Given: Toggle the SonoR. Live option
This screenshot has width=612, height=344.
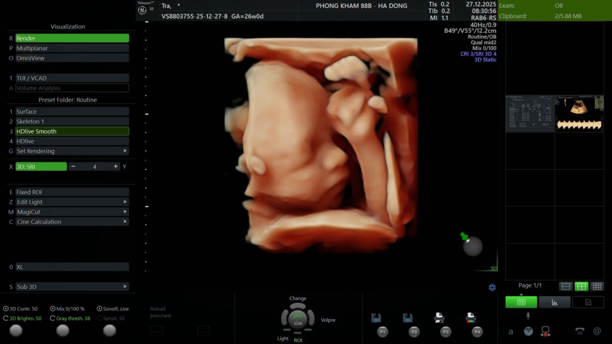Looking at the screenshot, I should click(x=99, y=309).
